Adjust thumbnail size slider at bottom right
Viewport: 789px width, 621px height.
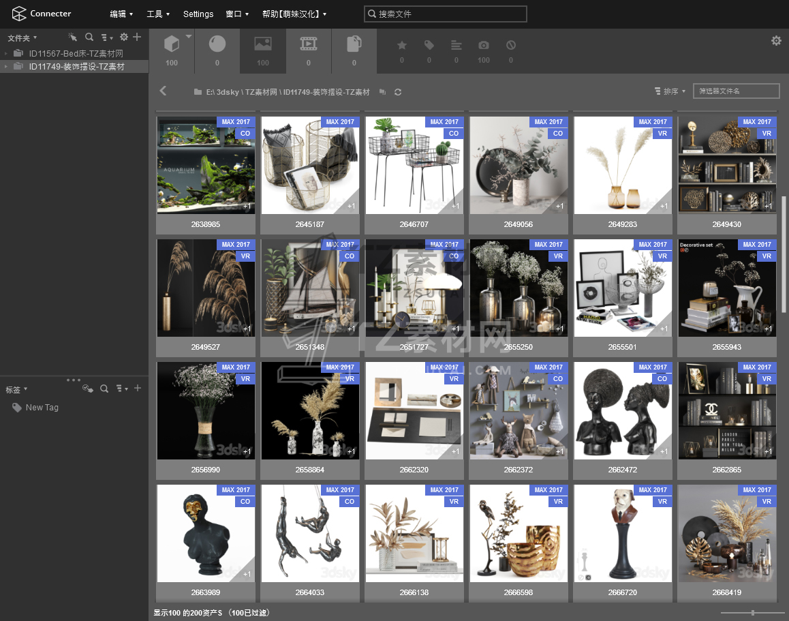pos(752,613)
